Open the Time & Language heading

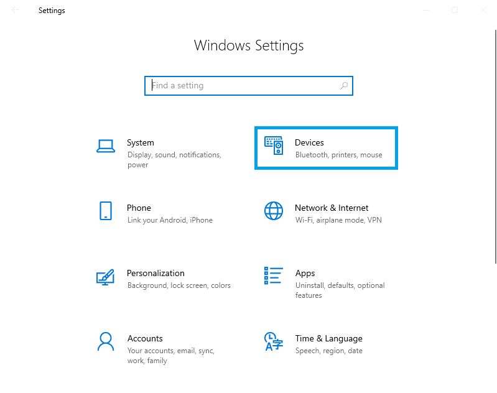(x=328, y=338)
